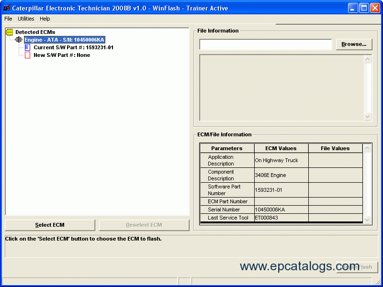Select Current S/W Part # 1593231-01 entry
383x287 pixels.
coord(73,47)
